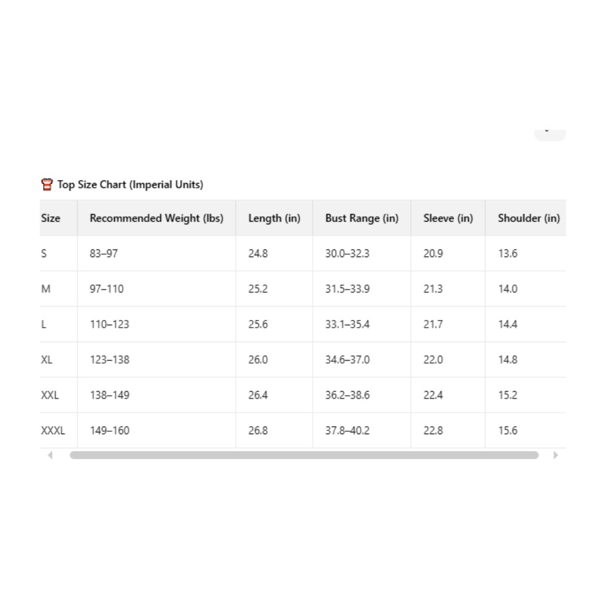Click the Bust Range (in) column header
This screenshot has width=598, height=598.
coord(362,218)
